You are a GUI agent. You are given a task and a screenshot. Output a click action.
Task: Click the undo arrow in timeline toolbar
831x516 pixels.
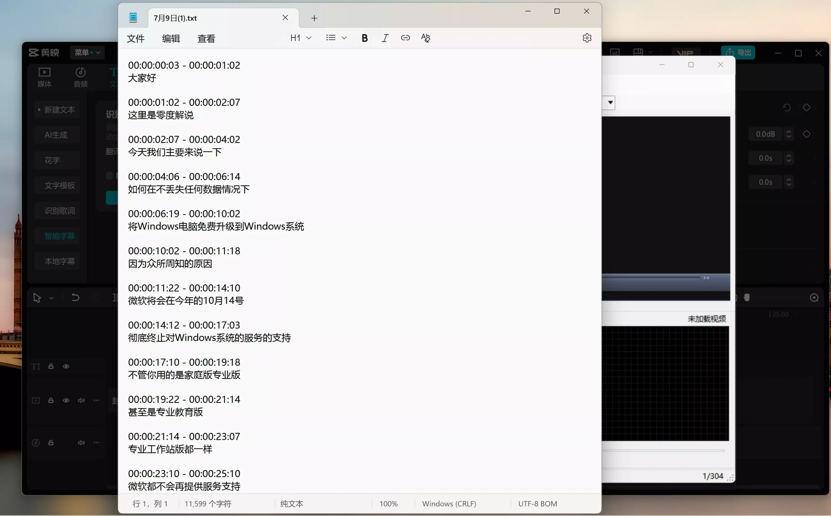point(76,298)
